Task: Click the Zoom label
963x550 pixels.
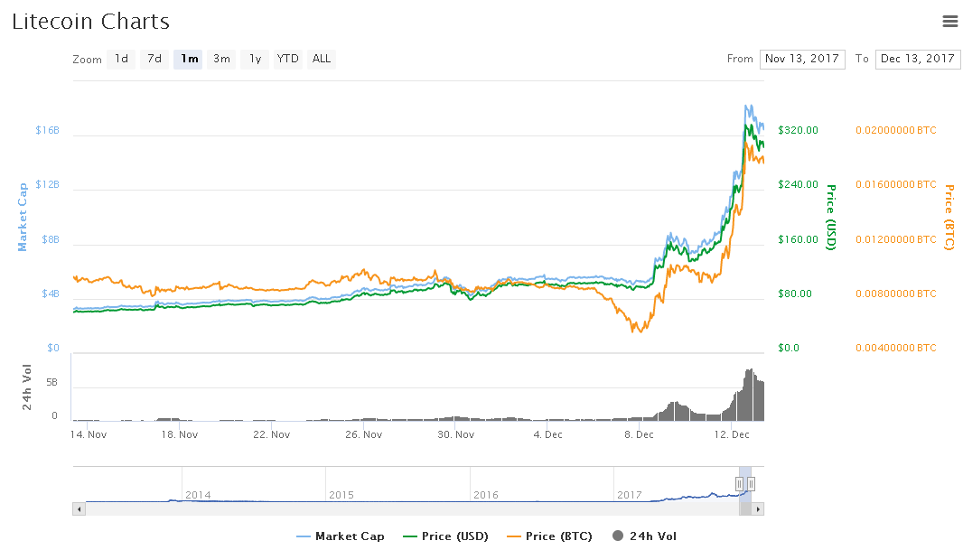Action: tap(88, 60)
